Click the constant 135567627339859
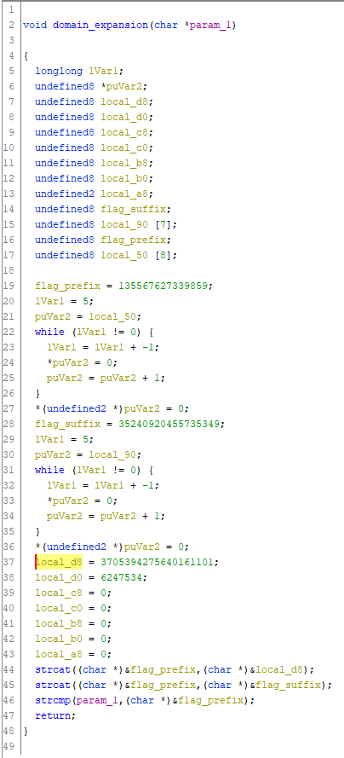The height and width of the screenshot is (758, 344). point(163,286)
